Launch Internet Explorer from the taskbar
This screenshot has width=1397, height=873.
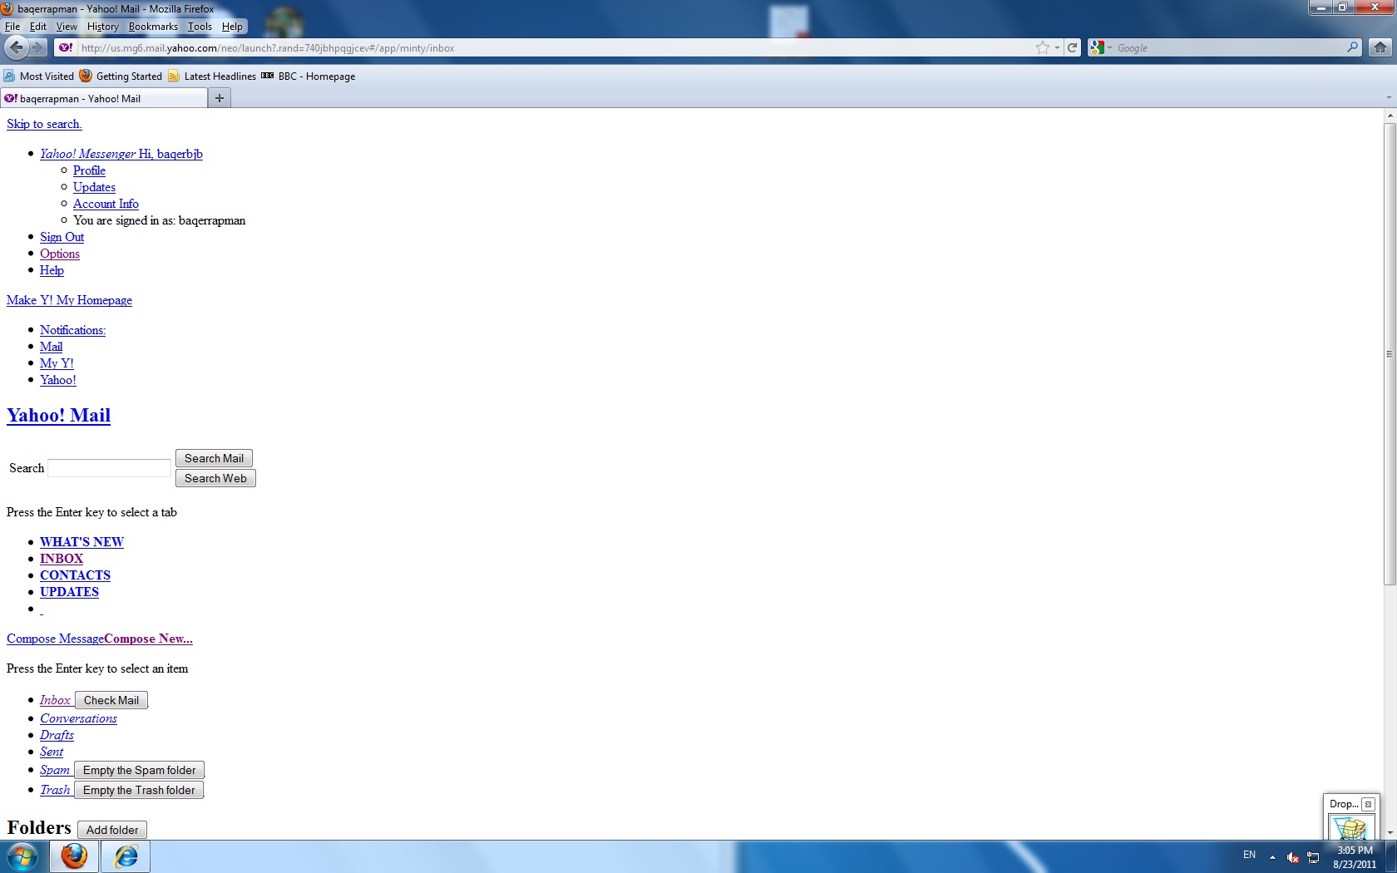(126, 856)
